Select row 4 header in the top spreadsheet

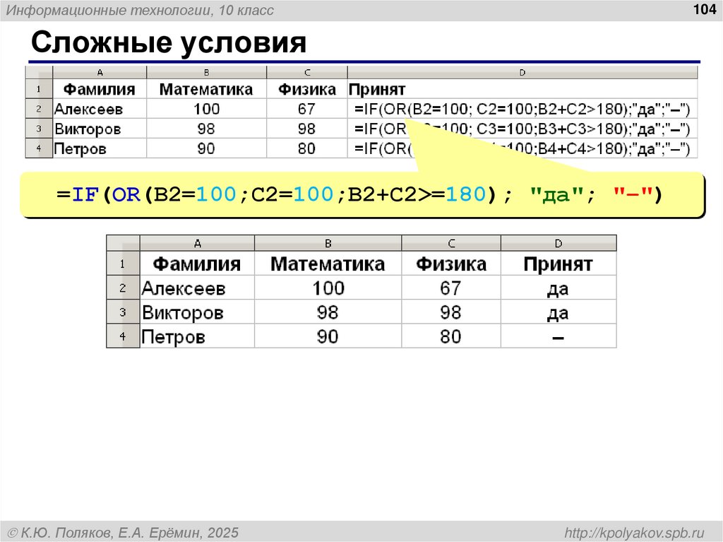[39, 148]
